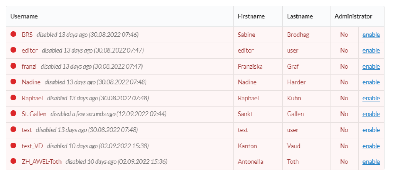Click the red dot on Raphael's row
399x181 pixels.
coord(13,98)
